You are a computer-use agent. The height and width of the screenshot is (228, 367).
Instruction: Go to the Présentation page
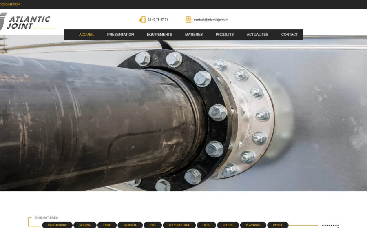click(x=120, y=35)
